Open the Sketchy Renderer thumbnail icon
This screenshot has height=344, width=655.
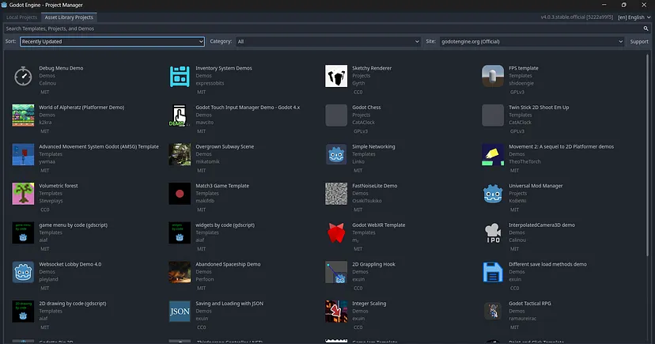[336, 76]
